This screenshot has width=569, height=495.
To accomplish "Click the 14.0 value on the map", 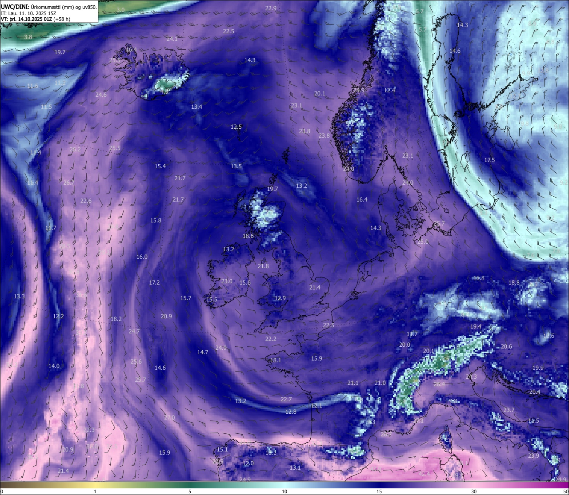I will coord(54,366).
